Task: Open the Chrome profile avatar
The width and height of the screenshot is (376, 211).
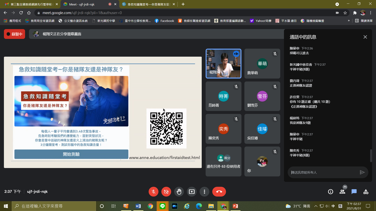Action: [x=363, y=13]
